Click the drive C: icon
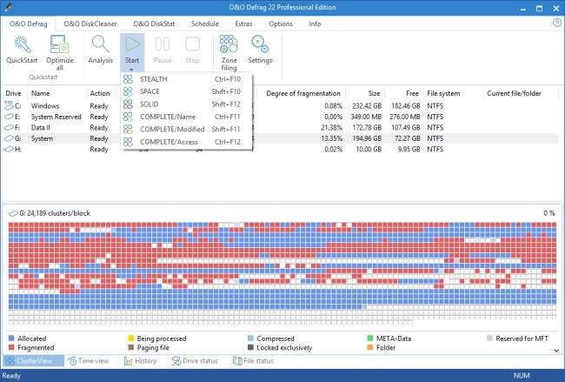 tap(9, 105)
